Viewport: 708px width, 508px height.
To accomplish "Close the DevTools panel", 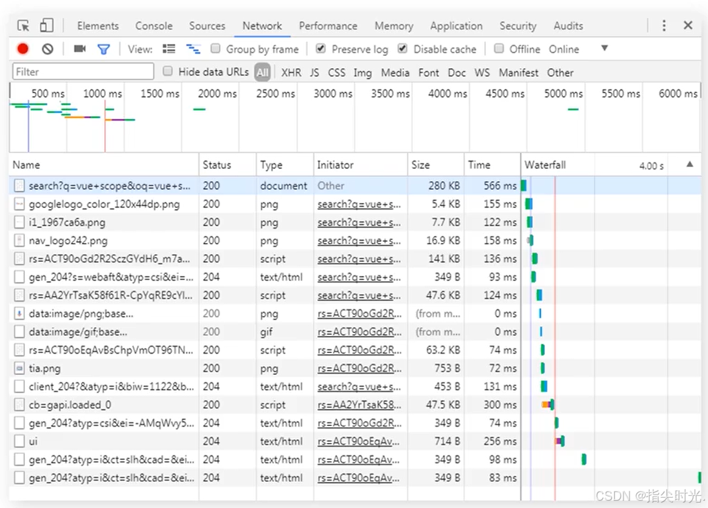I will pyautogui.click(x=688, y=26).
